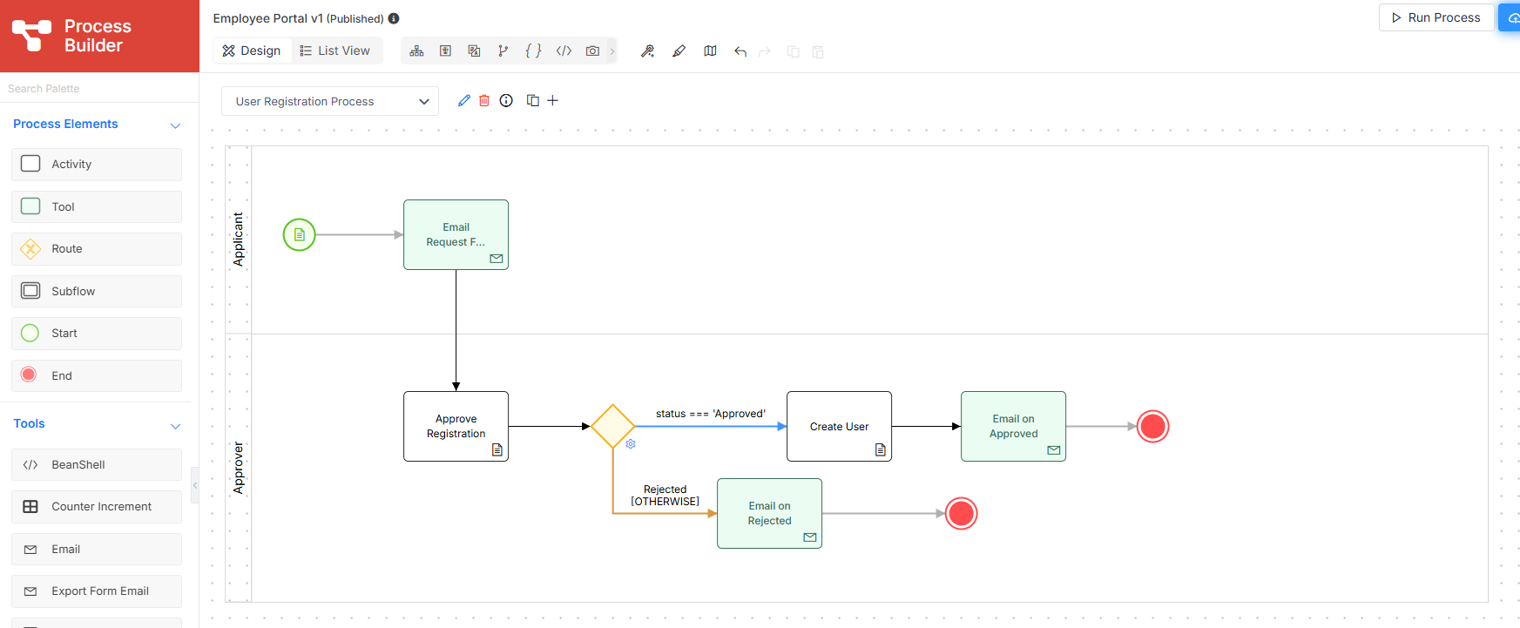Select the Create User activity node
1520x628 pixels.
[839, 426]
